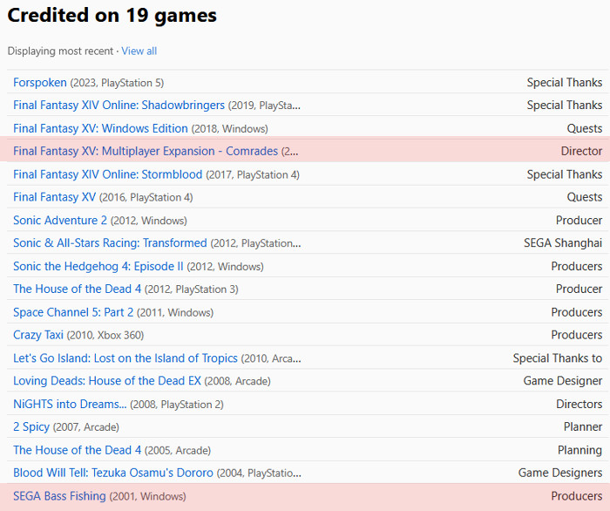Open the 2 Spicy arcade game link
Viewport: 610px width, 511px height.
point(31,426)
